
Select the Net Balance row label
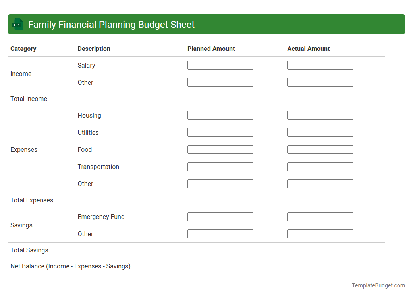click(x=70, y=266)
